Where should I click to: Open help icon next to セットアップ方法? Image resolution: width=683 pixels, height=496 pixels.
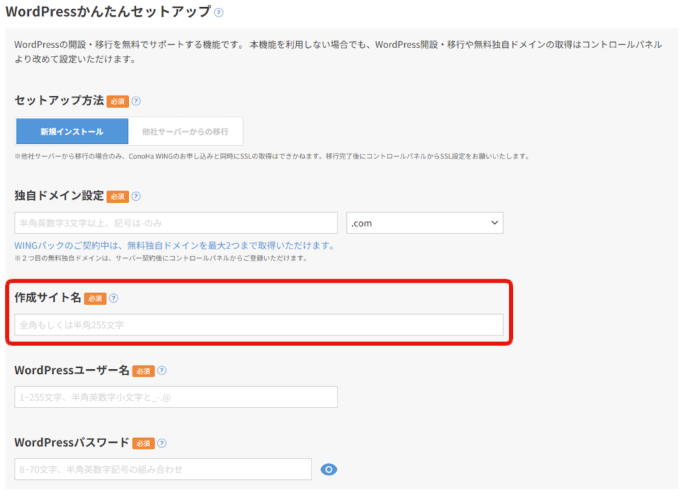coord(136,101)
